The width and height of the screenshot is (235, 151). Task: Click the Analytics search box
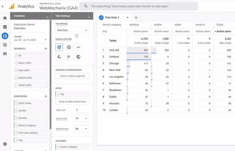tap(139, 6)
